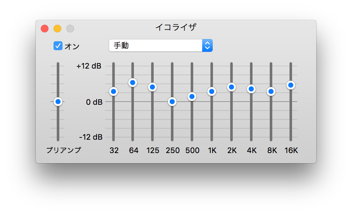Click the blue stepper arrows of preset menu
Image resolution: width=352 pixels, height=214 pixels.
point(208,45)
